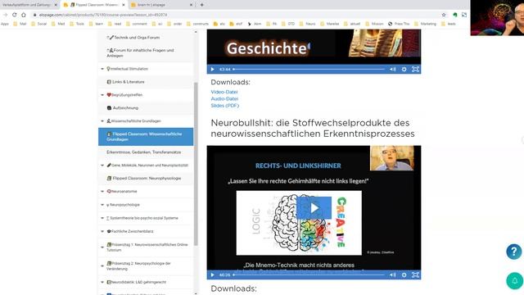524x295 pixels.
Task: Collapse the Intellectual Stimulation section
Action: click(102, 69)
